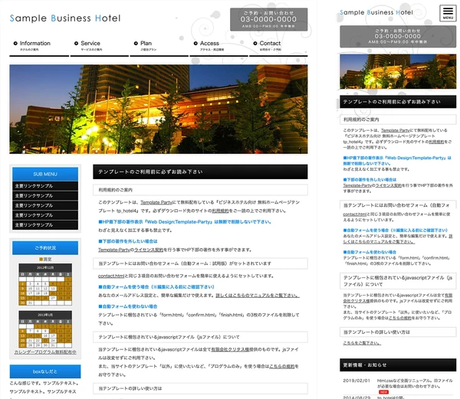This screenshot has height=399, width=460.
Task: Click blue text ■自動フォームを使わない場合 in mobile view
Action: (370, 252)
